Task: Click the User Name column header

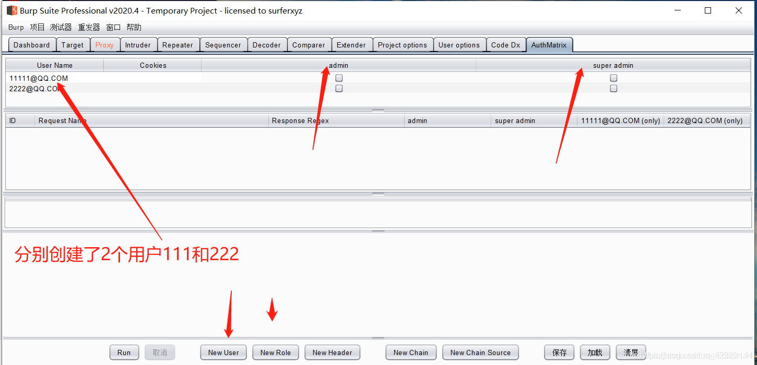Action: (55, 65)
